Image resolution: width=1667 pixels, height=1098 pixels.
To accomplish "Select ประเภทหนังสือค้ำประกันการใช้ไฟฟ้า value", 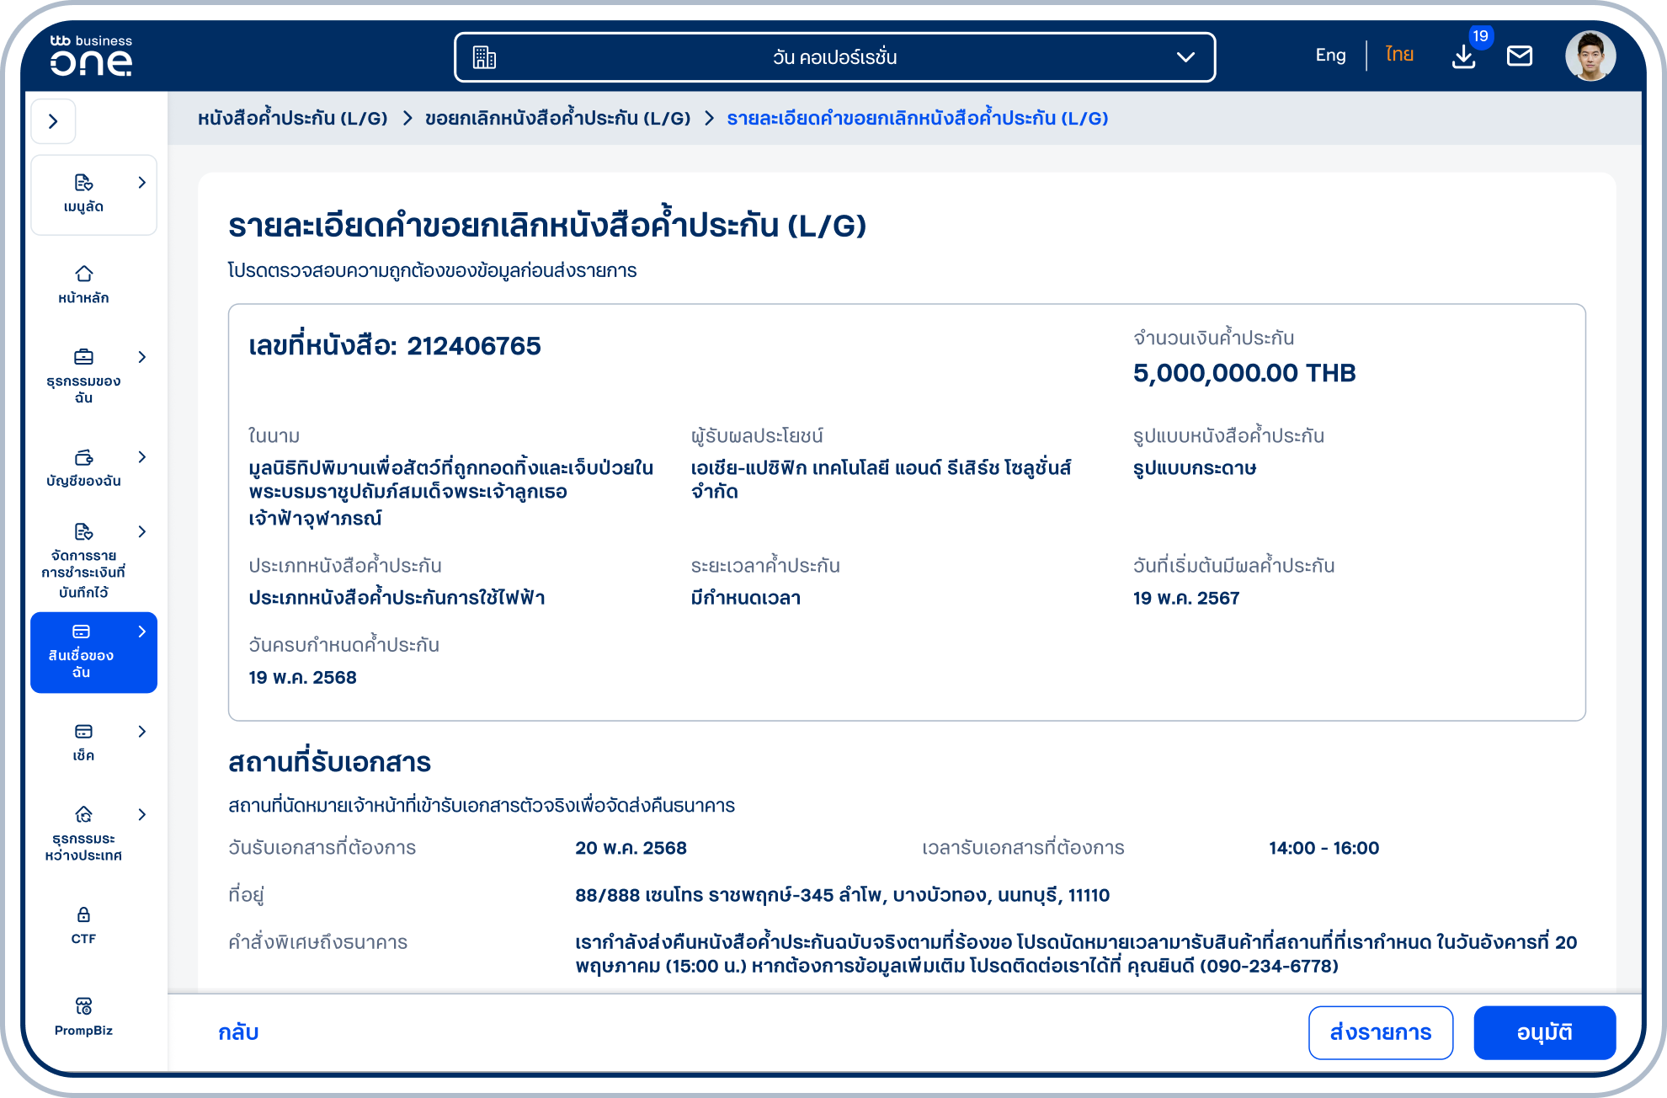I will [397, 597].
